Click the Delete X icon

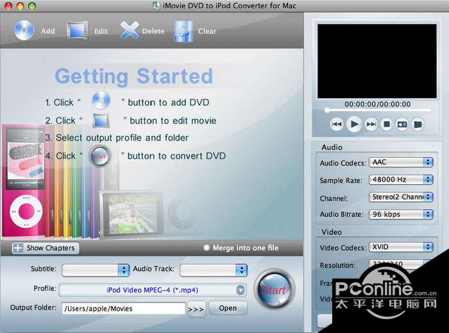[x=130, y=30]
